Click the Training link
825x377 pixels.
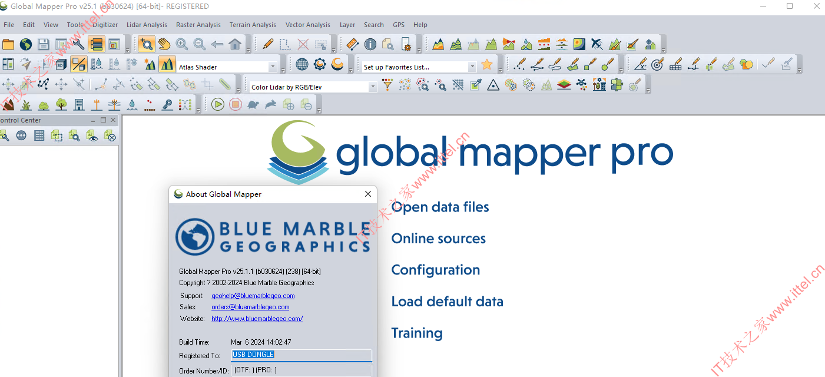[417, 333]
